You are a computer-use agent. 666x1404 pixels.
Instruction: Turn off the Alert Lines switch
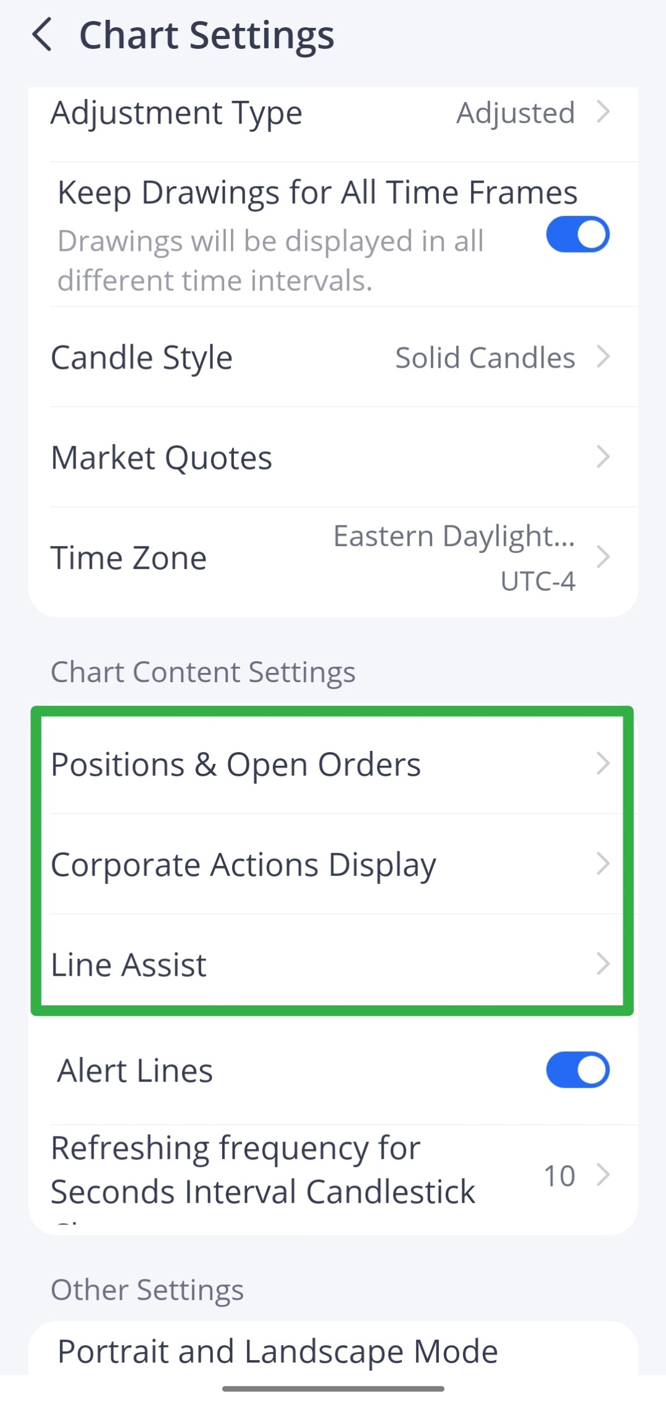click(577, 1070)
